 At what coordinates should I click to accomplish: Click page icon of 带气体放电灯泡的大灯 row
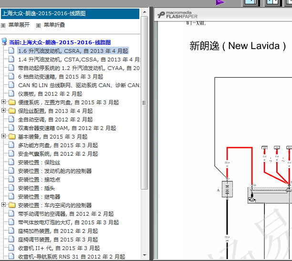[11, 222]
